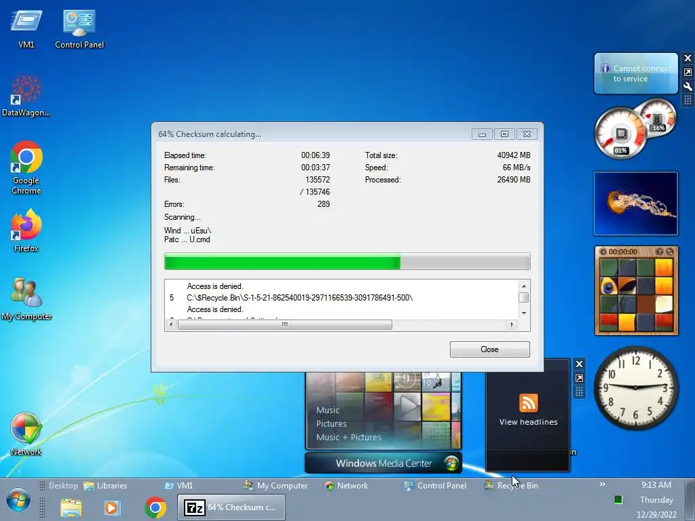Open the Network desktop icon
Viewport: 695px width, 521px height.
(26, 434)
